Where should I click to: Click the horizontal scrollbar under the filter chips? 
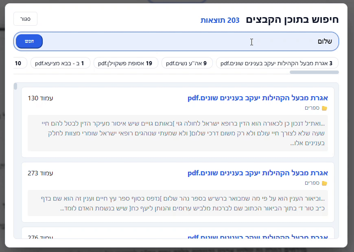click(x=313, y=72)
